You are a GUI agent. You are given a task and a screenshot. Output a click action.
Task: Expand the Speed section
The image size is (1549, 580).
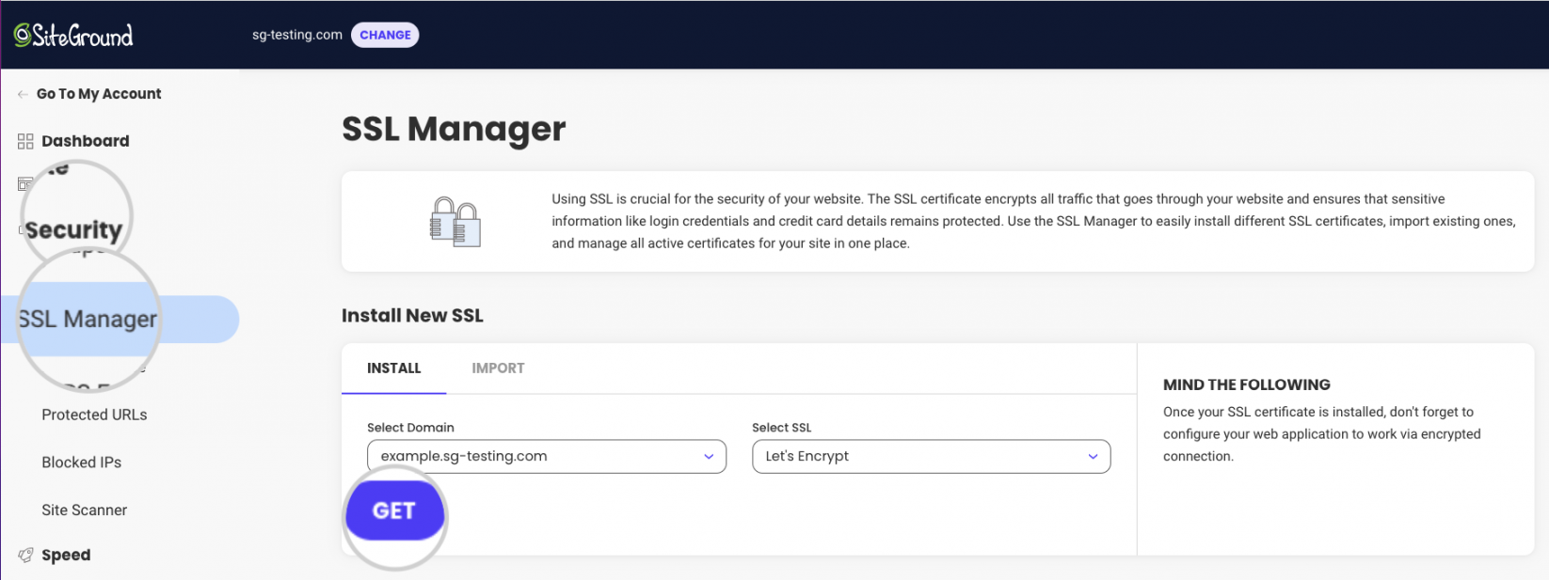tap(66, 555)
